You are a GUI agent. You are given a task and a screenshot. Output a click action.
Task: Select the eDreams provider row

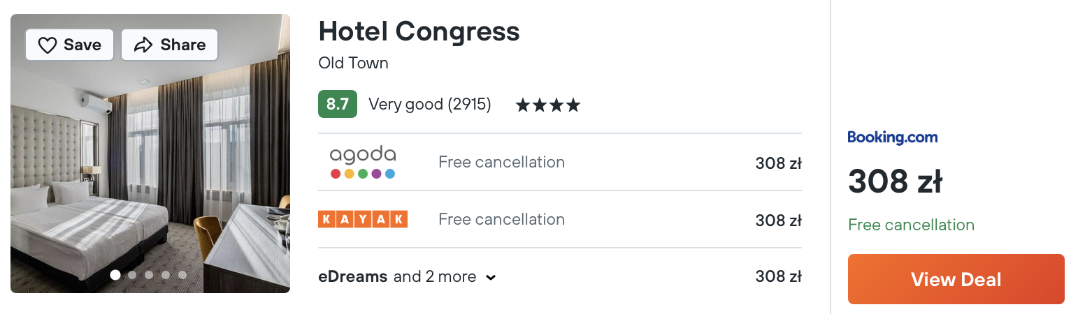coord(560,276)
